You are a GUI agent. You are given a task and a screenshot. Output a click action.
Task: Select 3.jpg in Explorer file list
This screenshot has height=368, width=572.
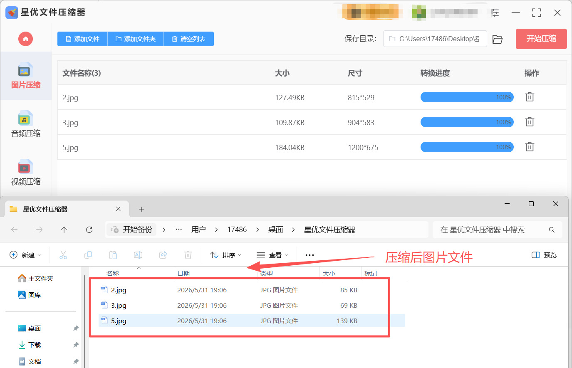click(252, 305)
